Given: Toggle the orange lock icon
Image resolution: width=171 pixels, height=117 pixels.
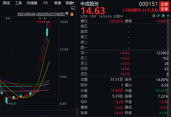Looking at the screenshot, I should pyautogui.click(x=72, y=14).
